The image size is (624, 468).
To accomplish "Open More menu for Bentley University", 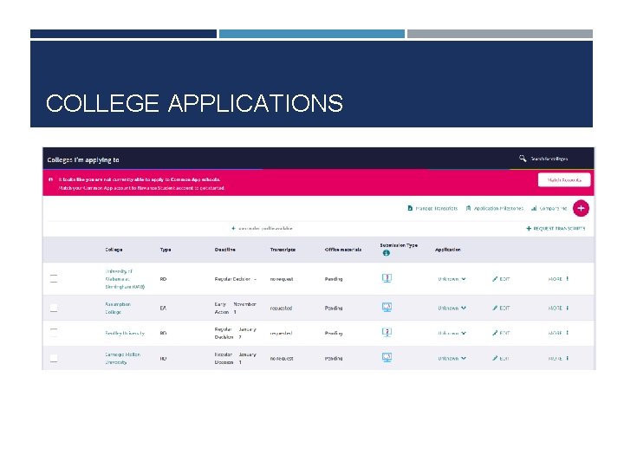I will tap(558, 333).
